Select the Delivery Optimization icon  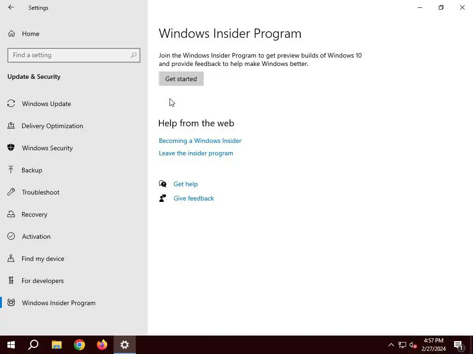point(11,125)
